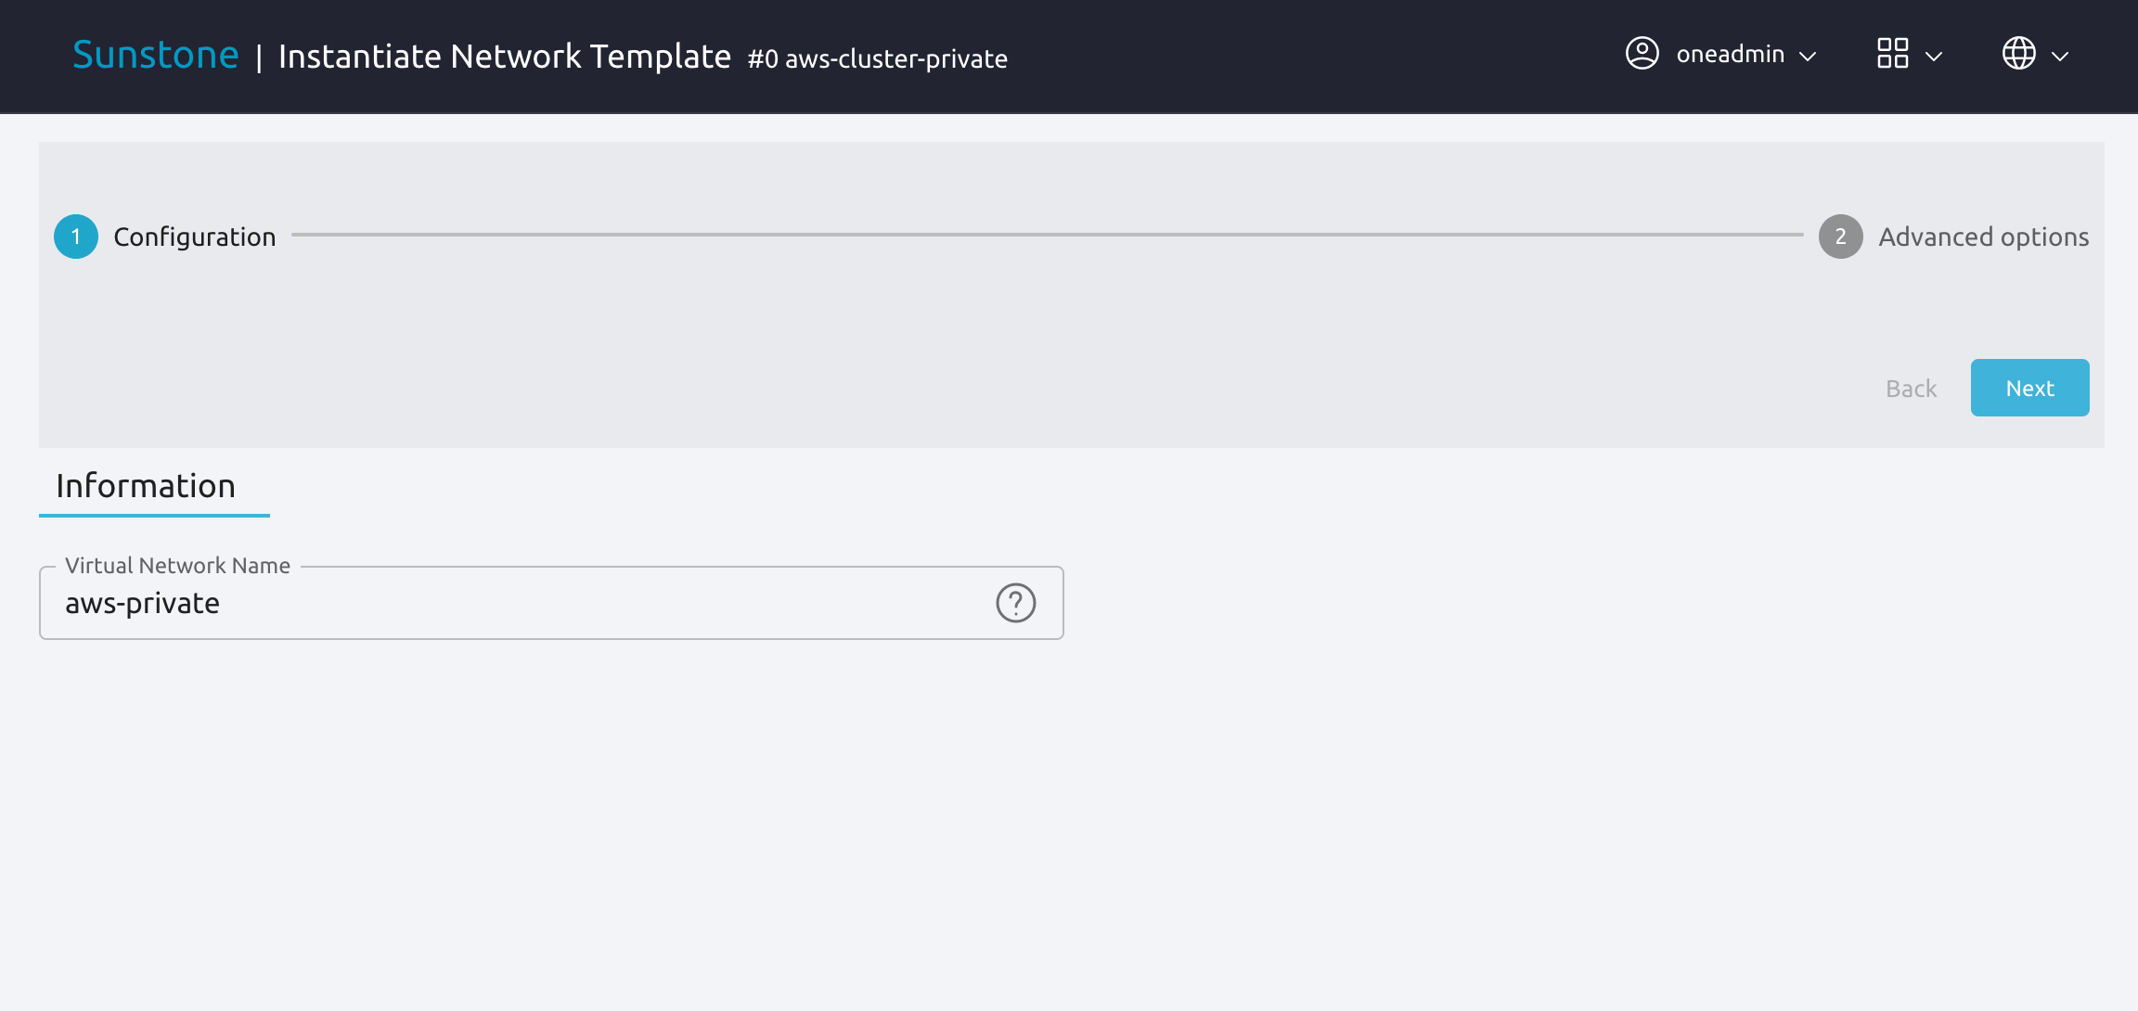Toggle the Configuration step indicator
Image resolution: width=2138 pixels, height=1011 pixels.
[x=76, y=236]
